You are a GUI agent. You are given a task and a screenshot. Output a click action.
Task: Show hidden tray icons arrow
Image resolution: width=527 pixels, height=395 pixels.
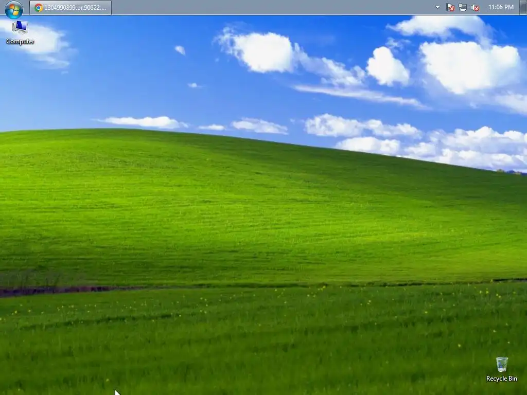point(437,7)
